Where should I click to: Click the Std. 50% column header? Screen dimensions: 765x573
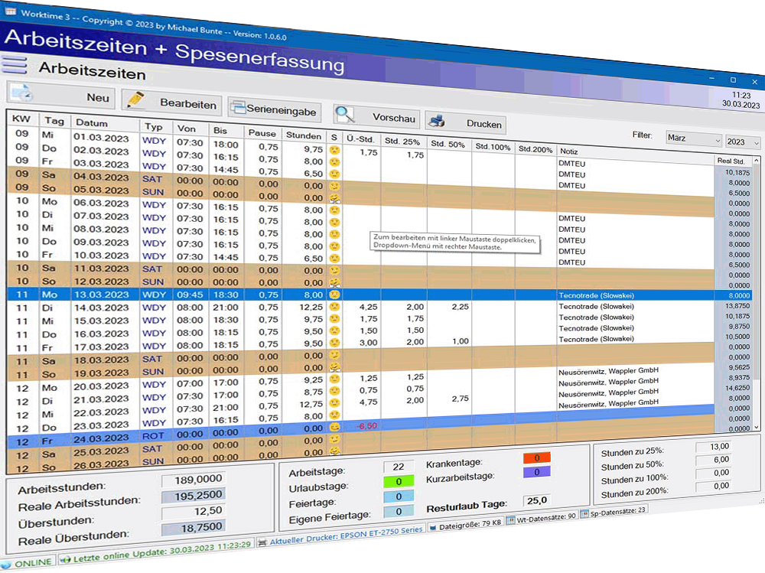click(x=448, y=145)
